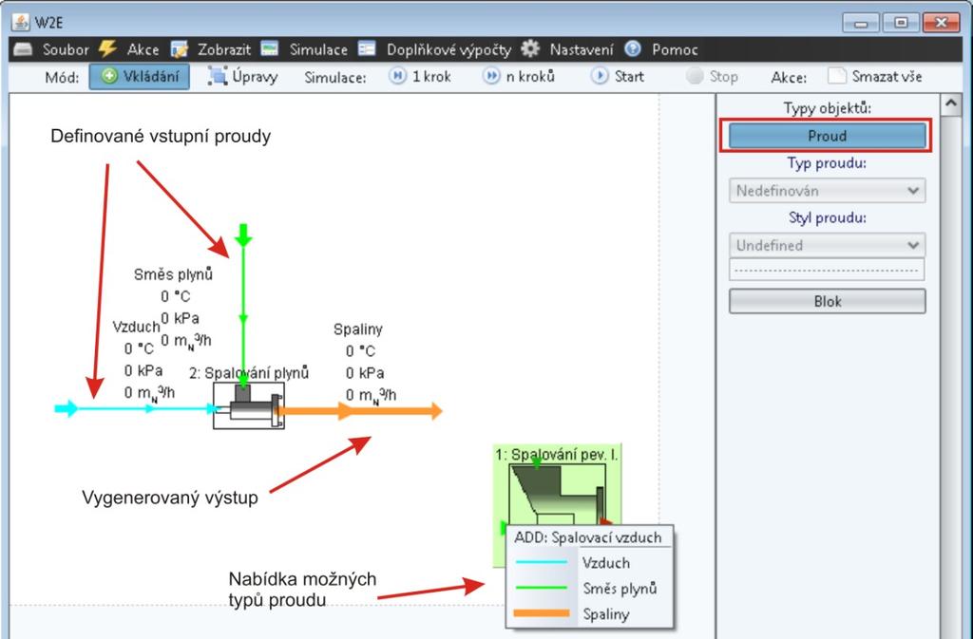The height and width of the screenshot is (639, 973).
Task: Click the ADD: Spalovací vzduch popup header
Action: pyautogui.click(x=588, y=537)
